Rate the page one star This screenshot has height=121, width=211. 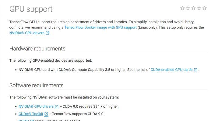[x=182, y=8]
